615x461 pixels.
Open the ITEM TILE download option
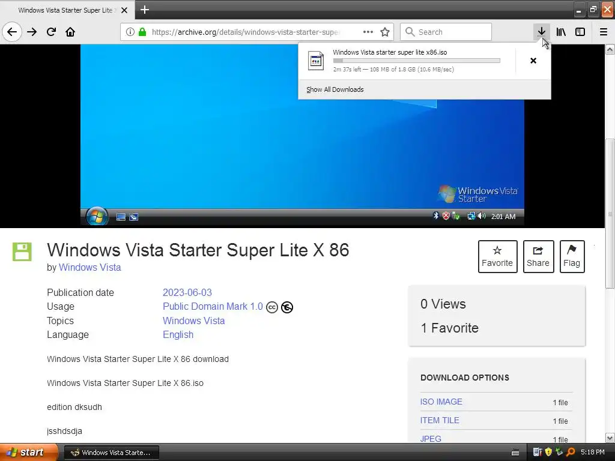(x=440, y=420)
